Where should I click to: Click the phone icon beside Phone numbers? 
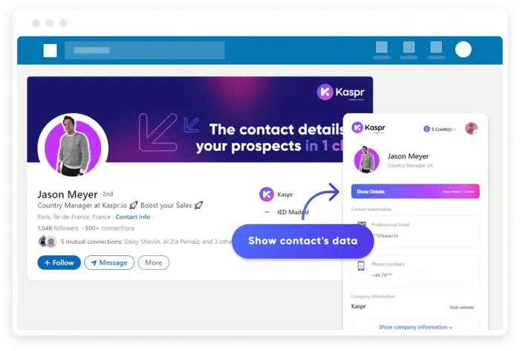click(x=361, y=265)
